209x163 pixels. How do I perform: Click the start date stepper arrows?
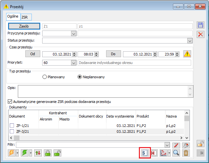[x=74, y=54]
